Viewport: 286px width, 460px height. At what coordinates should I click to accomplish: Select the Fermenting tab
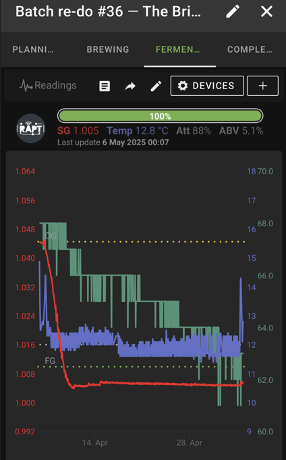tap(178, 49)
